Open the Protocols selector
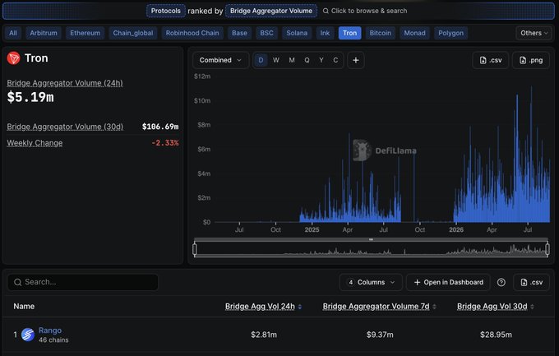Image resolution: width=559 pixels, height=356 pixels. click(166, 11)
